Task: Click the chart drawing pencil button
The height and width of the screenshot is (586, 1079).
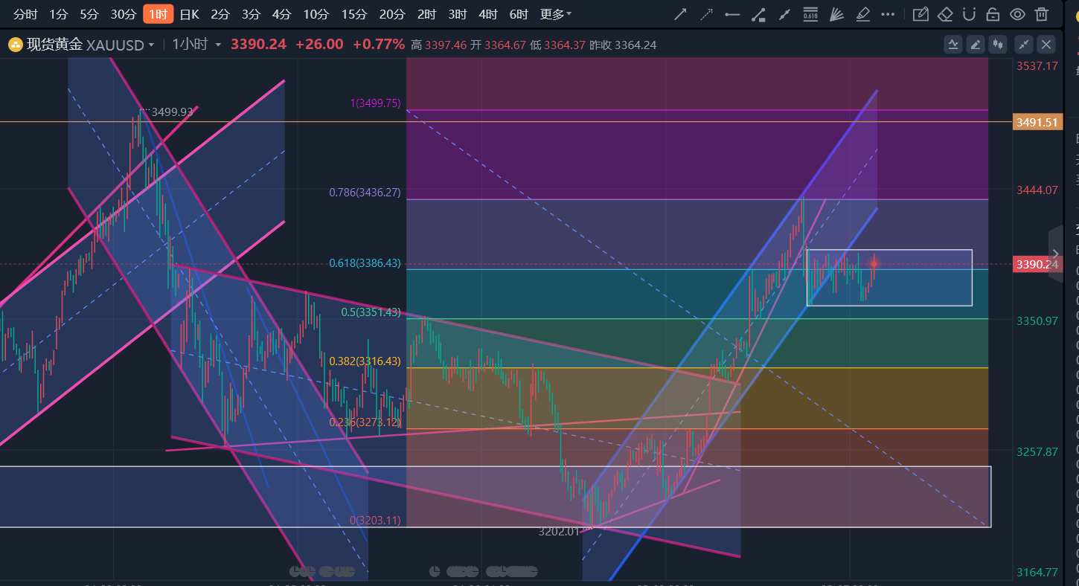Action: (x=976, y=45)
